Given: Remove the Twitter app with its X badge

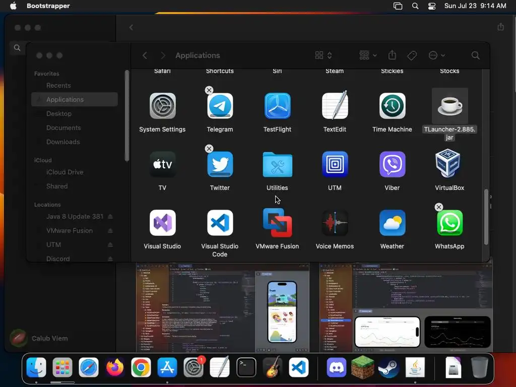Looking at the screenshot, I should coord(209,149).
